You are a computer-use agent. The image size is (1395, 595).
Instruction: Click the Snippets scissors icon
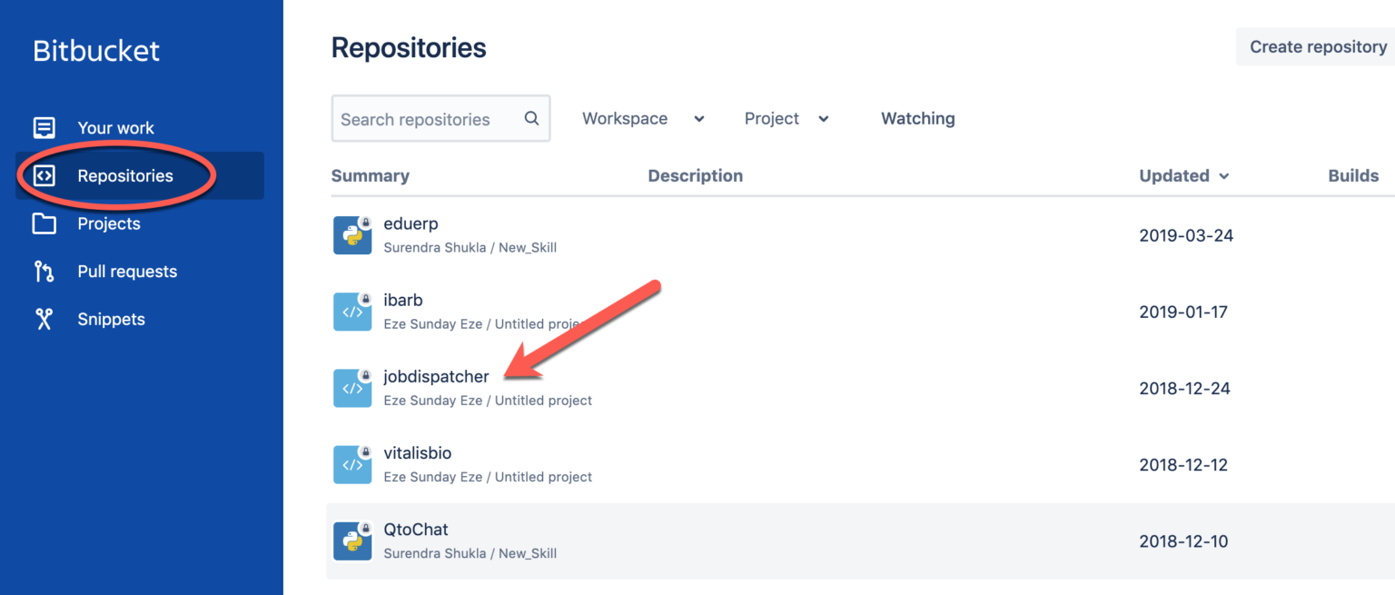[x=43, y=319]
